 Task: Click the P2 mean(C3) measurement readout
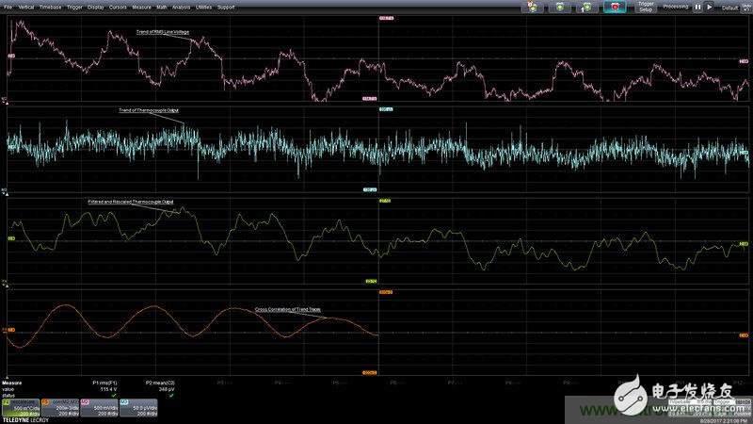tap(162, 388)
